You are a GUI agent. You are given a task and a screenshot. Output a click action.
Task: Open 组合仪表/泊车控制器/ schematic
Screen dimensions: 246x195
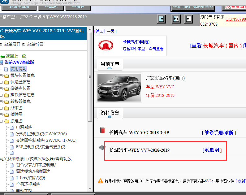(36, 165)
